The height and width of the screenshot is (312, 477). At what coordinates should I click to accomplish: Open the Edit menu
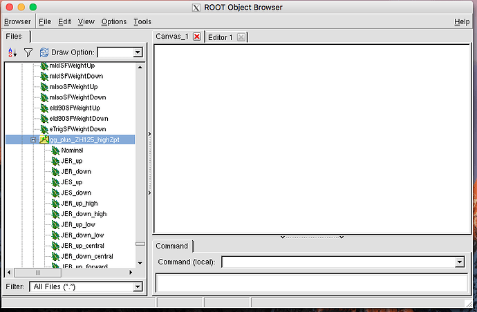(x=64, y=21)
